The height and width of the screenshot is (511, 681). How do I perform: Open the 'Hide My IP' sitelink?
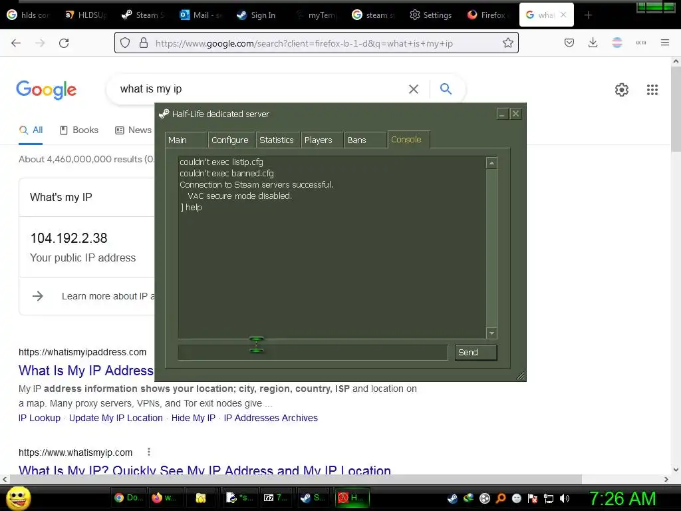194,418
